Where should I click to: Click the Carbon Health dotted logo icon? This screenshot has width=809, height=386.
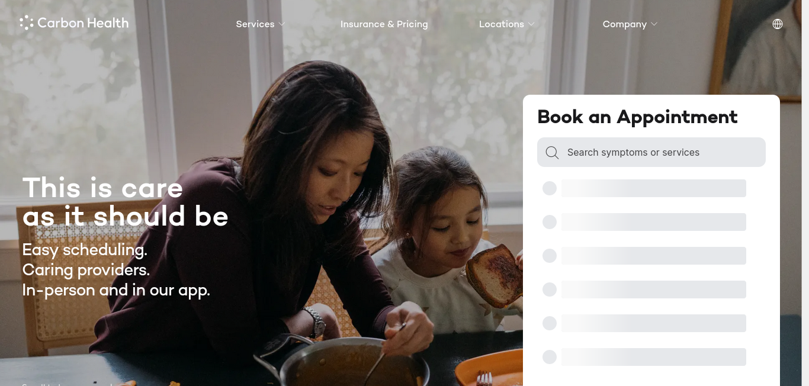[x=27, y=23]
